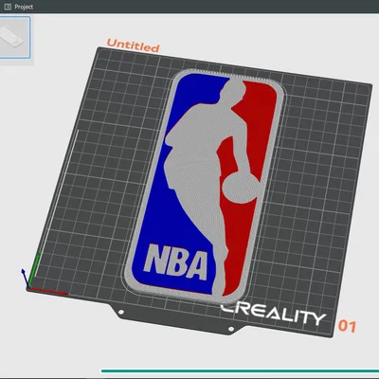
Task: Click the Untitled plate name
Action: click(133, 45)
